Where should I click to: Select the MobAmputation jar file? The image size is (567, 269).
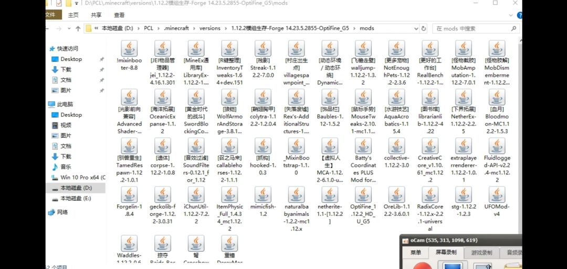[463, 63]
